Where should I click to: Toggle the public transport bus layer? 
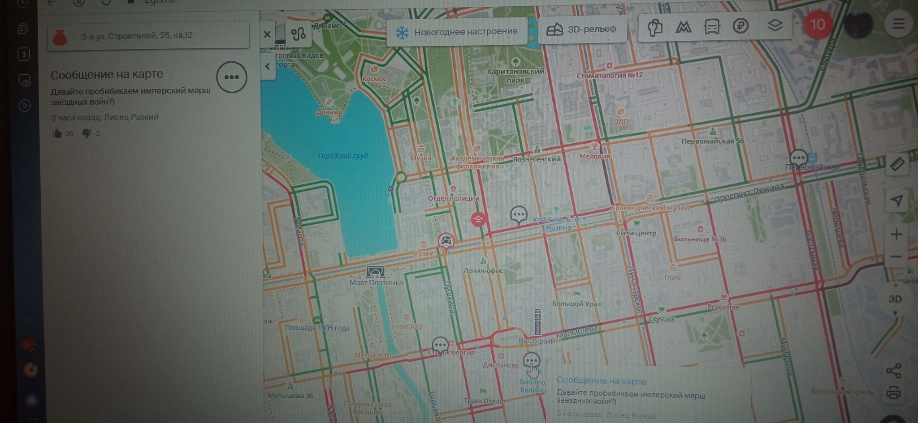[x=712, y=27]
